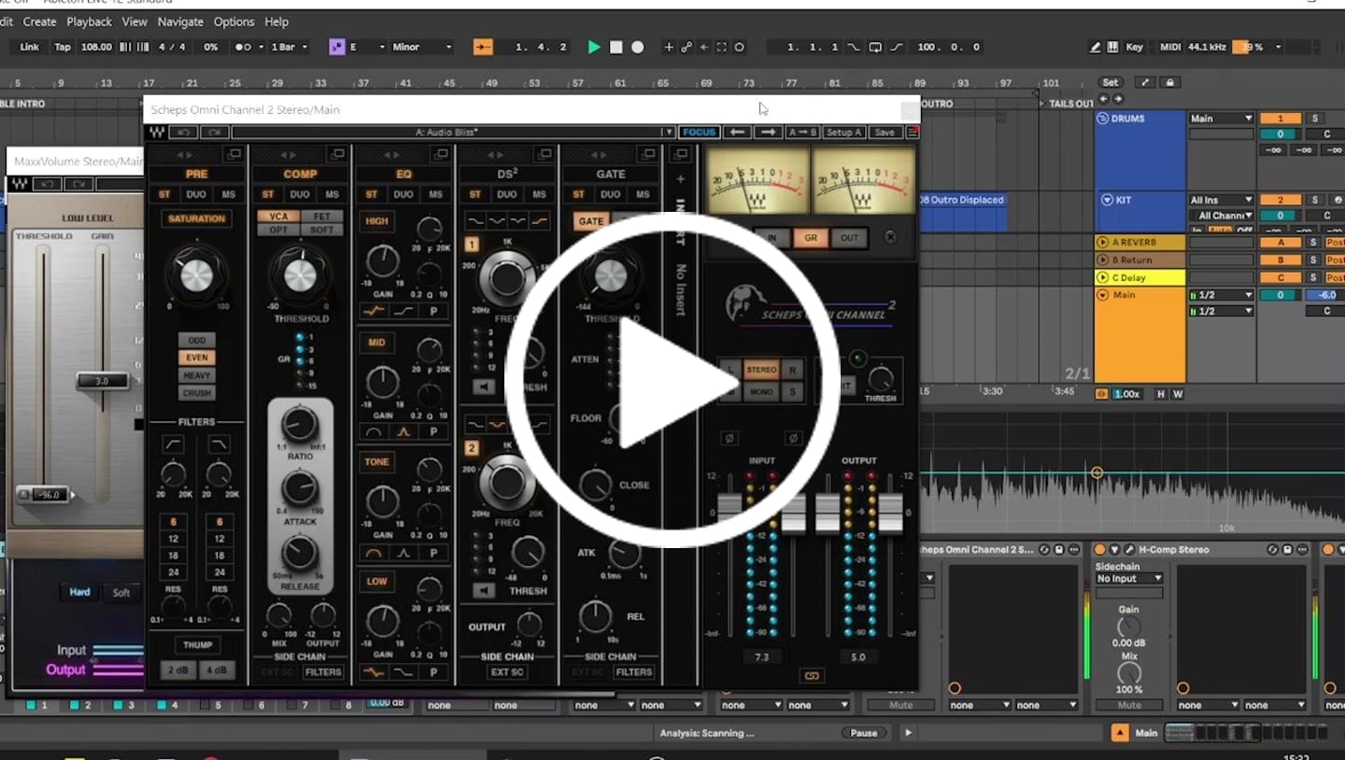This screenshot has width=1345, height=760.
Task: Click the green transport Play button
Action: pos(594,47)
